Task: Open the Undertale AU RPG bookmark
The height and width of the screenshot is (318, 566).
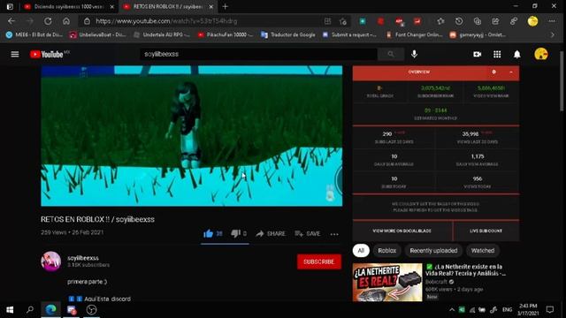Action: (x=162, y=34)
